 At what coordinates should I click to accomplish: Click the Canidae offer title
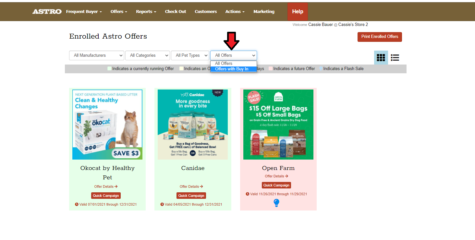[193, 168]
